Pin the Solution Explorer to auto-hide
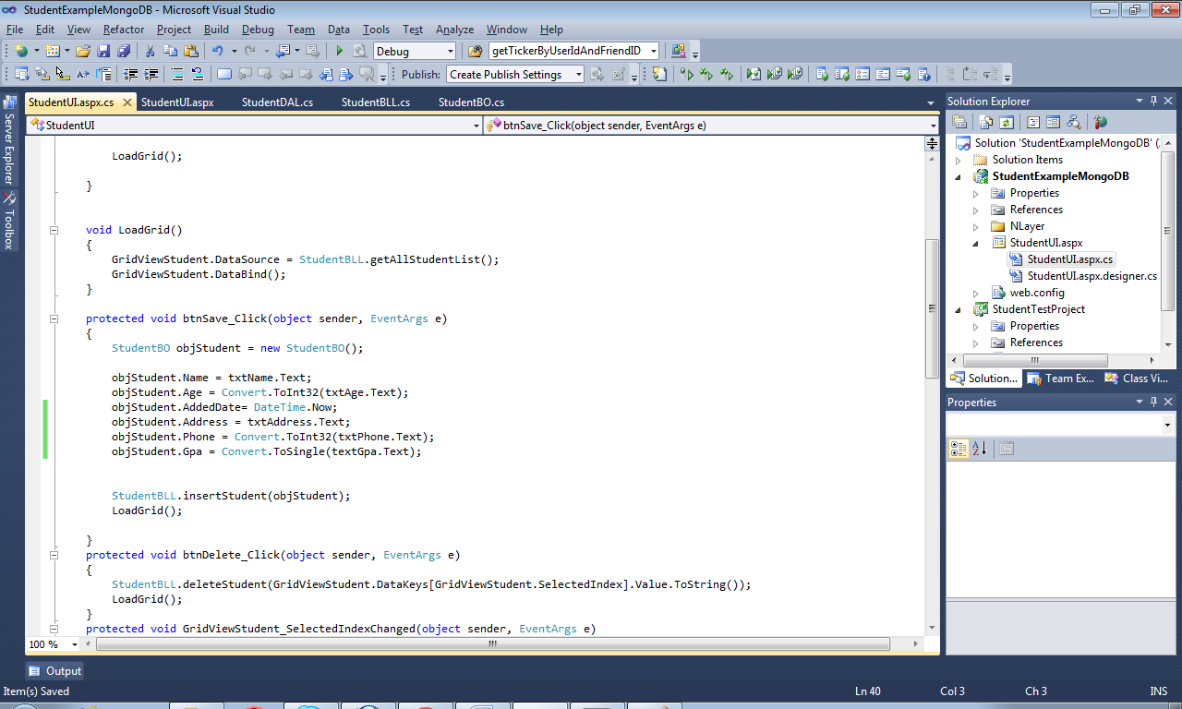Screen dimensions: 1182x709 pyautogui.click(x=1152, y=101)
